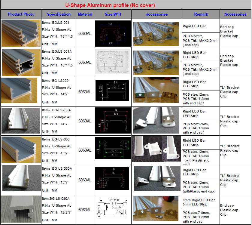
Task: Select the "Specification" column header
Action: [59, 14]
